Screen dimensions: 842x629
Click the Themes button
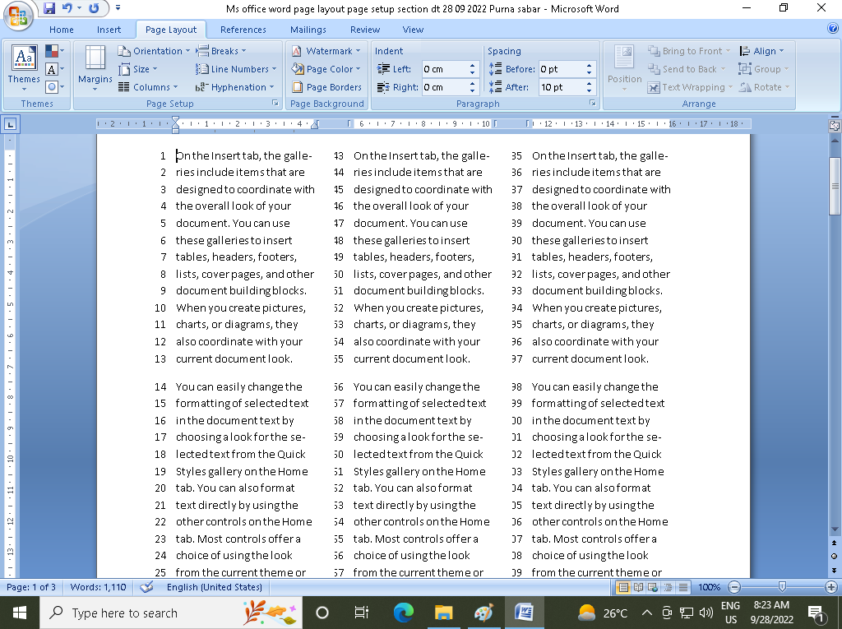tap(24, 67)
